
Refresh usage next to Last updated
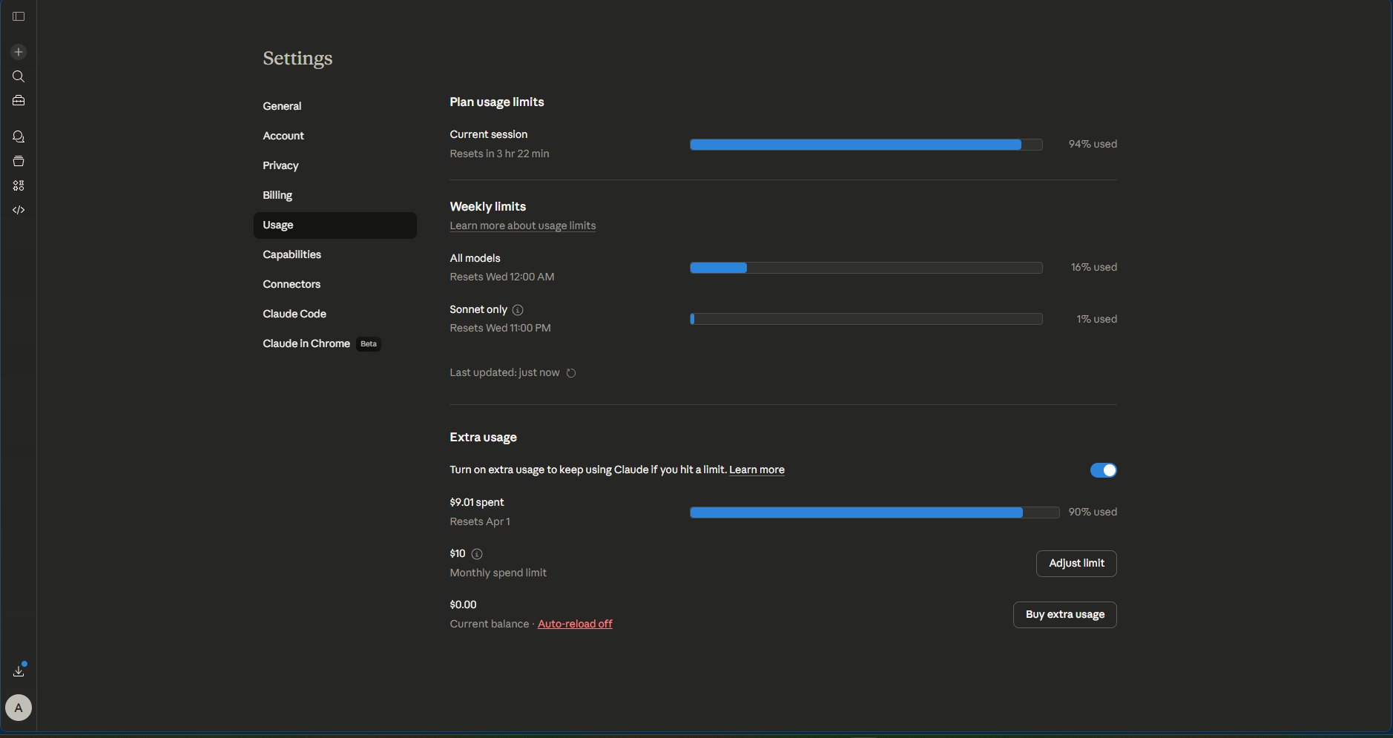[571, 373]
